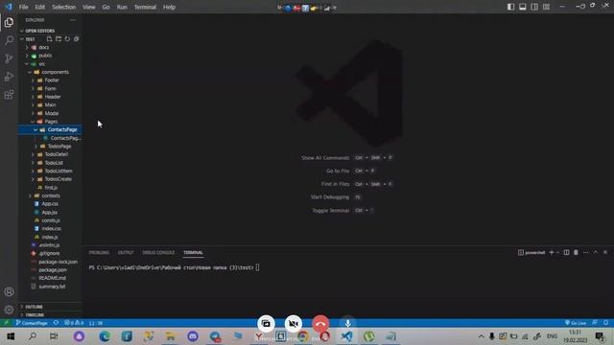Open the Go menu
The height and width of the screenshot is (345, 614).
[106, 7]
